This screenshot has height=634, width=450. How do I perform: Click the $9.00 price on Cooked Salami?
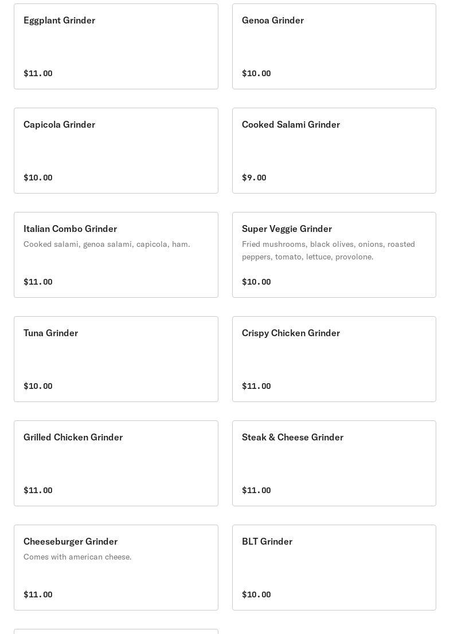pyautogui.click(x=254, y=178)
